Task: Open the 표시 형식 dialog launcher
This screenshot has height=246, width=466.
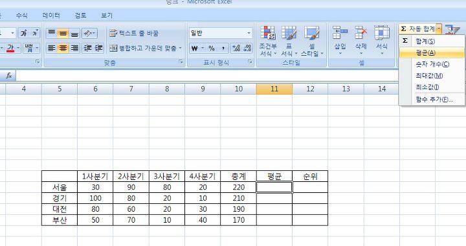Action: click(x=250, y=61)
